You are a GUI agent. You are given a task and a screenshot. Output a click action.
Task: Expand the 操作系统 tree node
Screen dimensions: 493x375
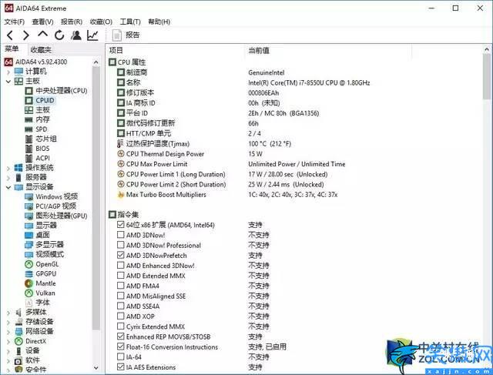pyautogui.click(x=8, y=168)
